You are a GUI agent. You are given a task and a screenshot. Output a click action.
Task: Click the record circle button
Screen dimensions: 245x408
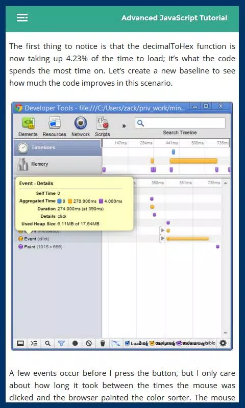(75, 343)
